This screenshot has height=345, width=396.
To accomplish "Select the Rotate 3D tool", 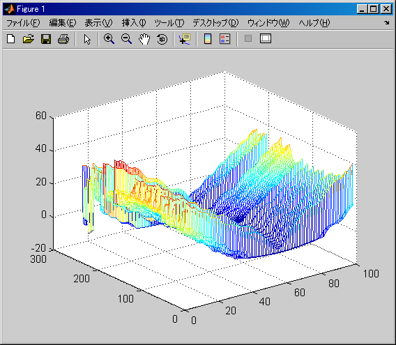I will click(x=162, y=39).
